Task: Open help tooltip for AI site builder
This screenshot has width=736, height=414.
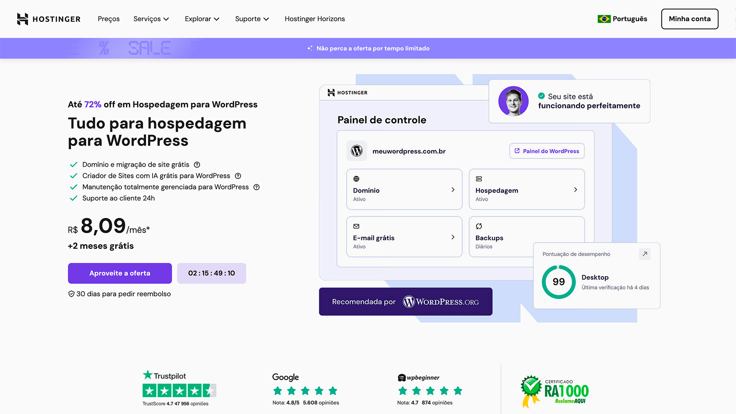Action: click(238, 176)
